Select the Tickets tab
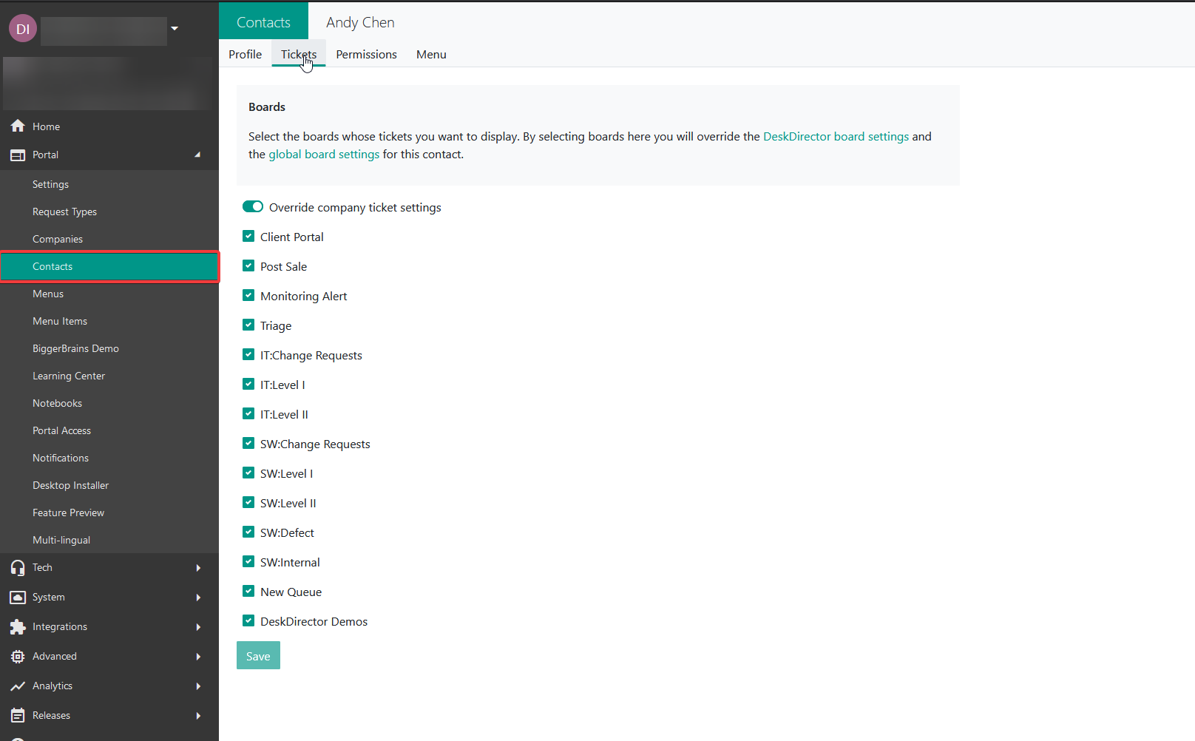Viewport: 1195px width, 741px height. click(x=299, y=54)
